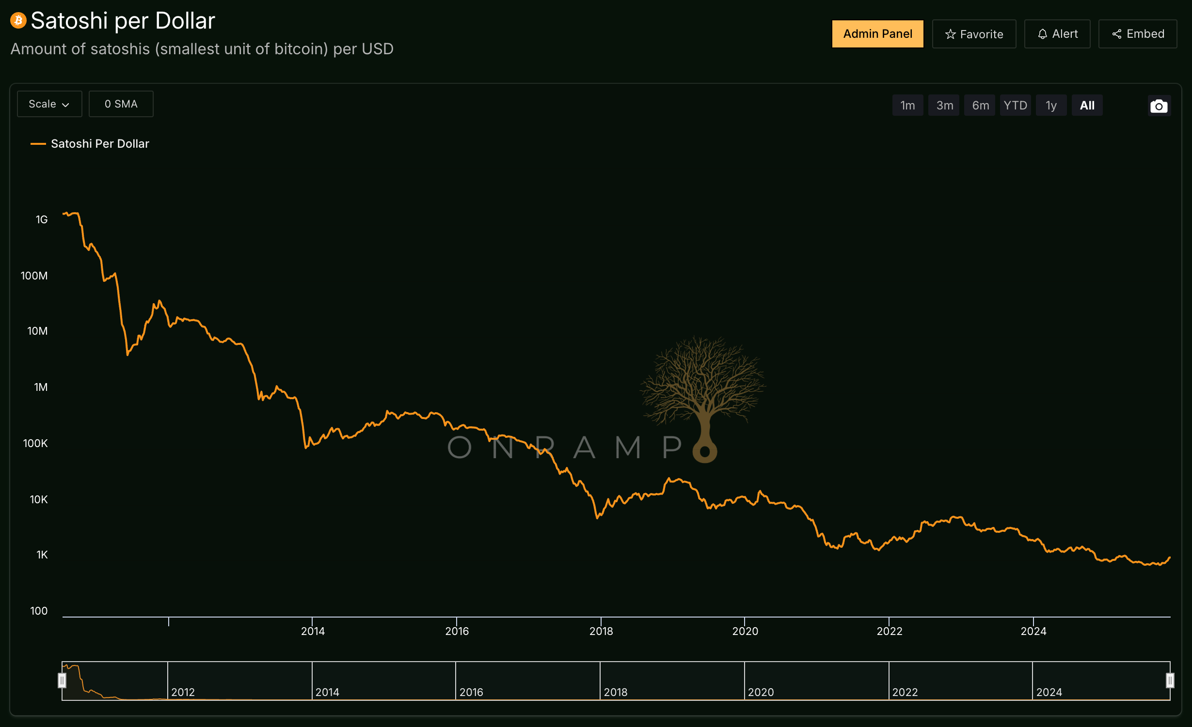Viewport: 1192px width, 727px height.
Task: Open the 0 SMA selector
Action: coord(121,104)
